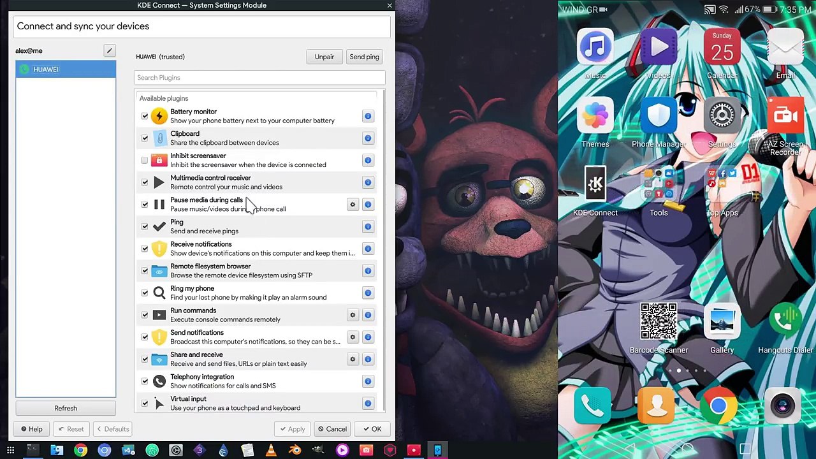
Task: Open Share and receive plugin info
Action: pos(368,359)
